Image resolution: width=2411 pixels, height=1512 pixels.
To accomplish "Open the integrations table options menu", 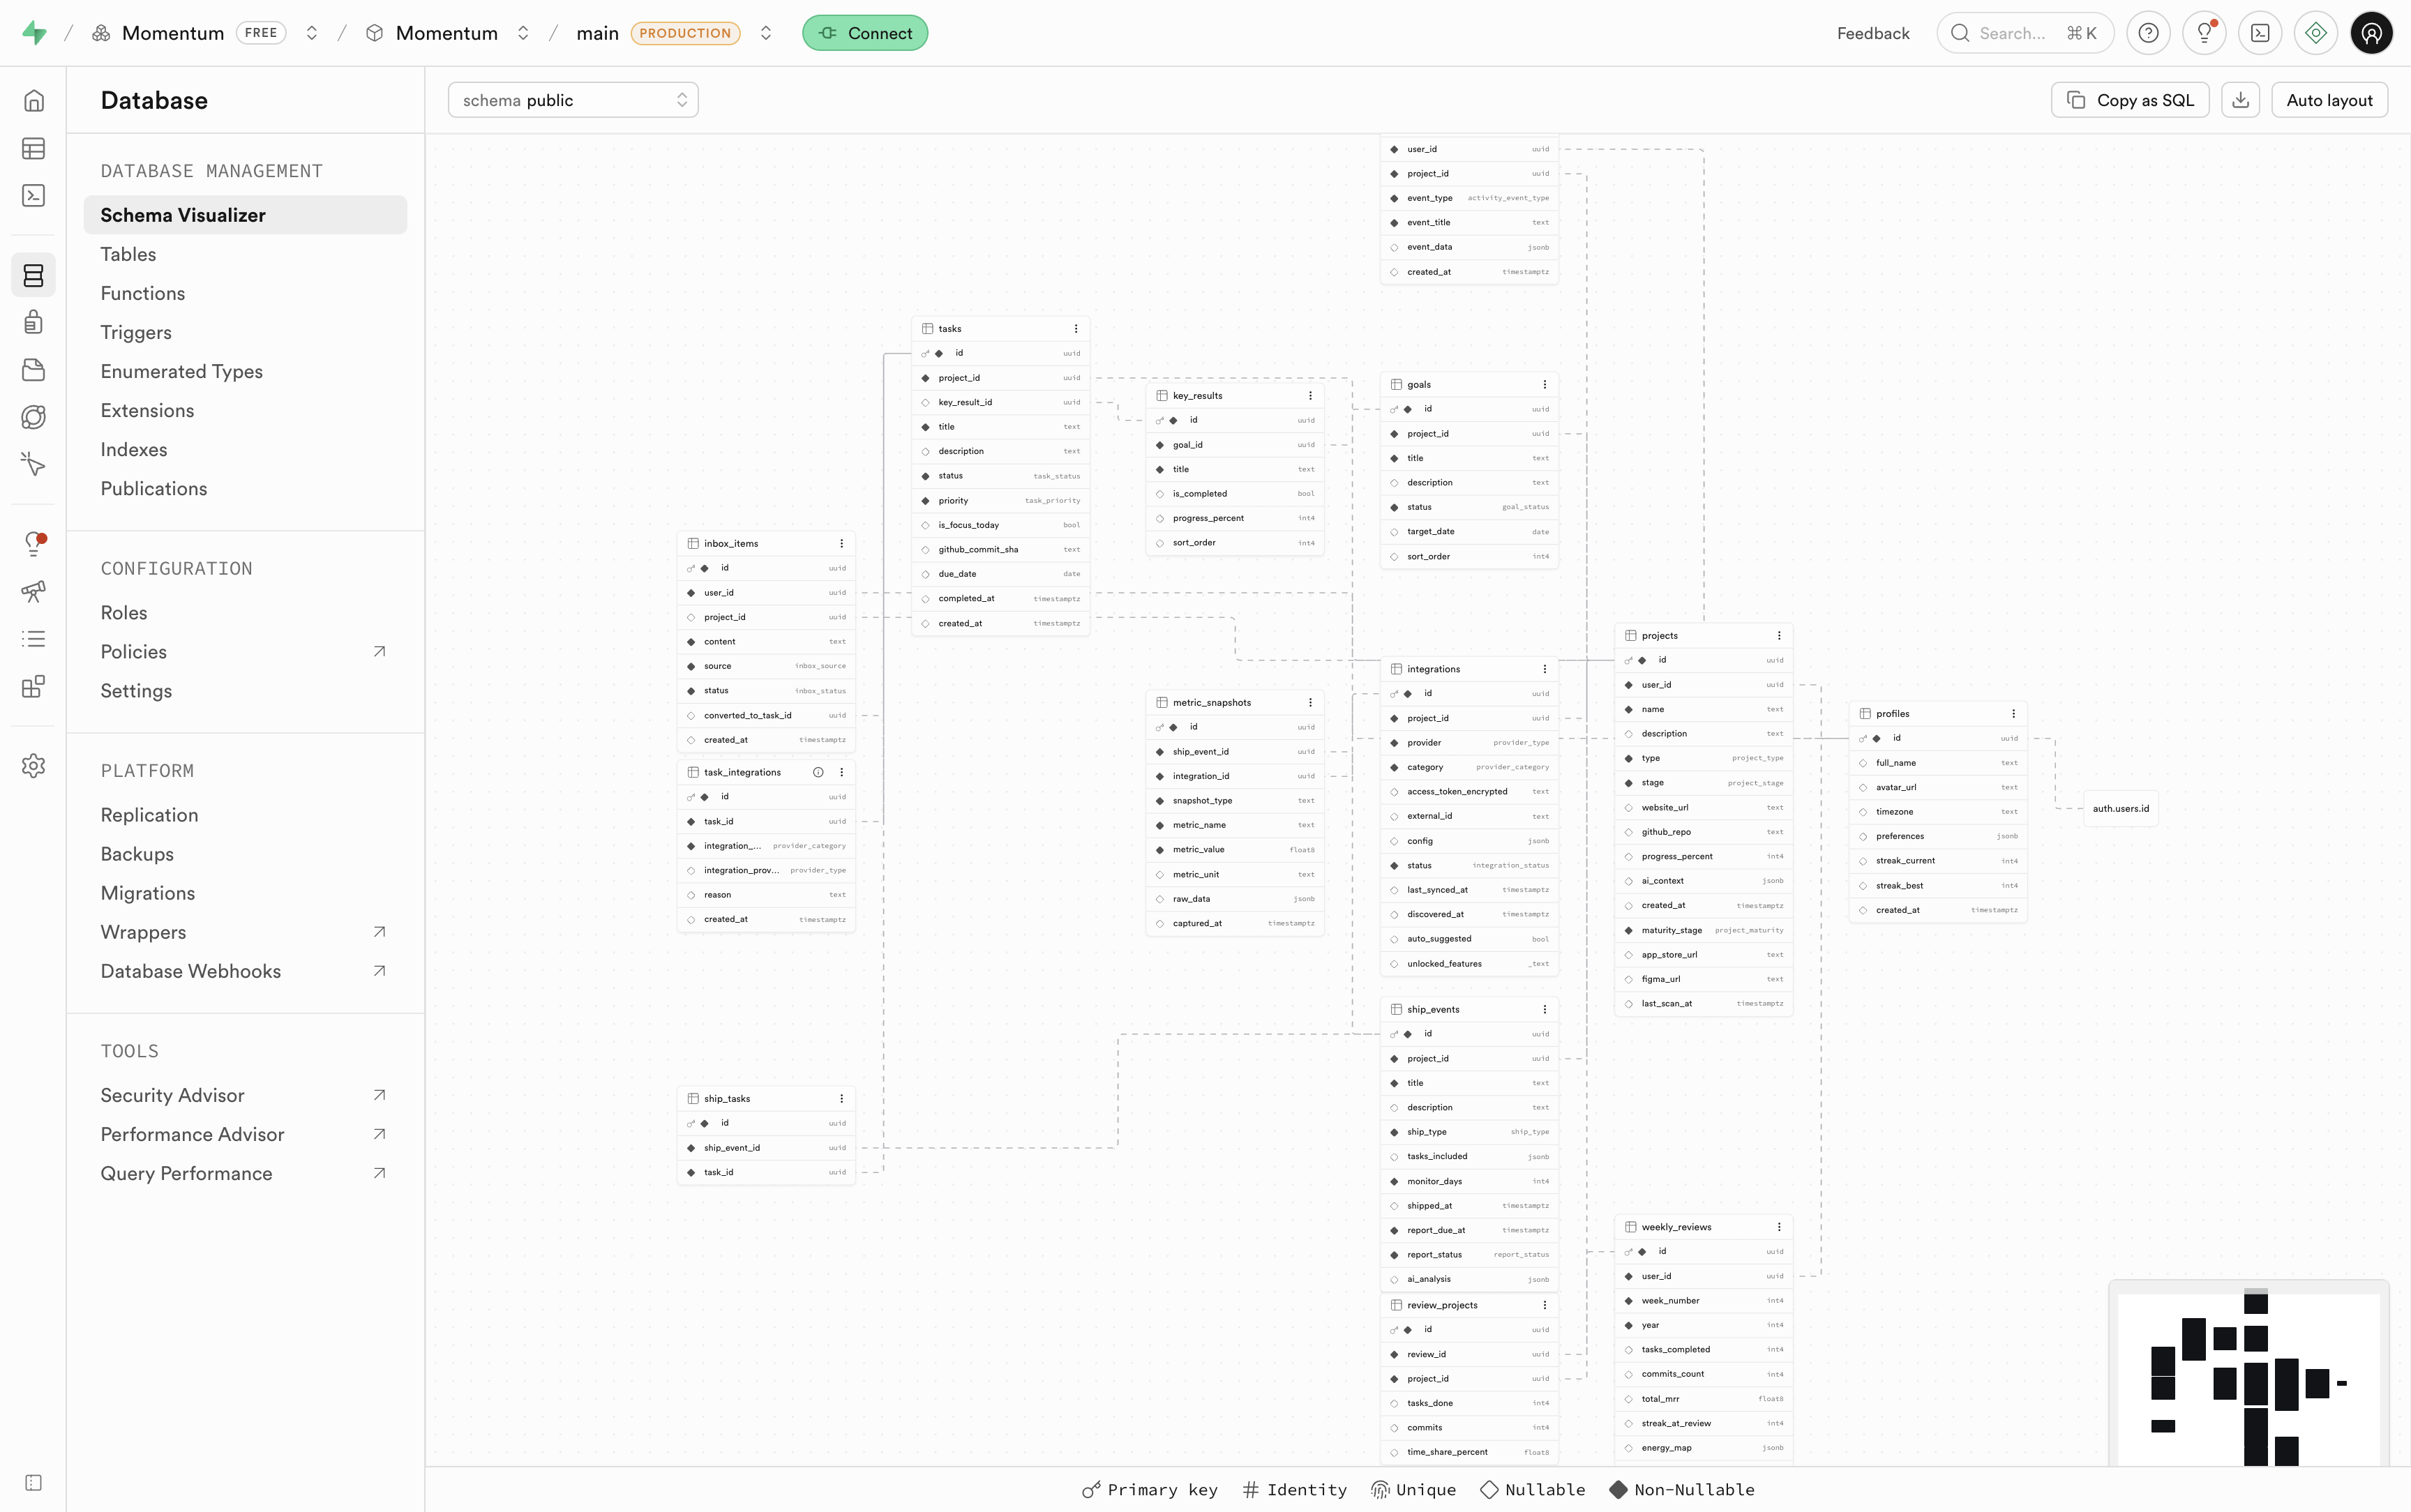I will [x=1545, y=669].
